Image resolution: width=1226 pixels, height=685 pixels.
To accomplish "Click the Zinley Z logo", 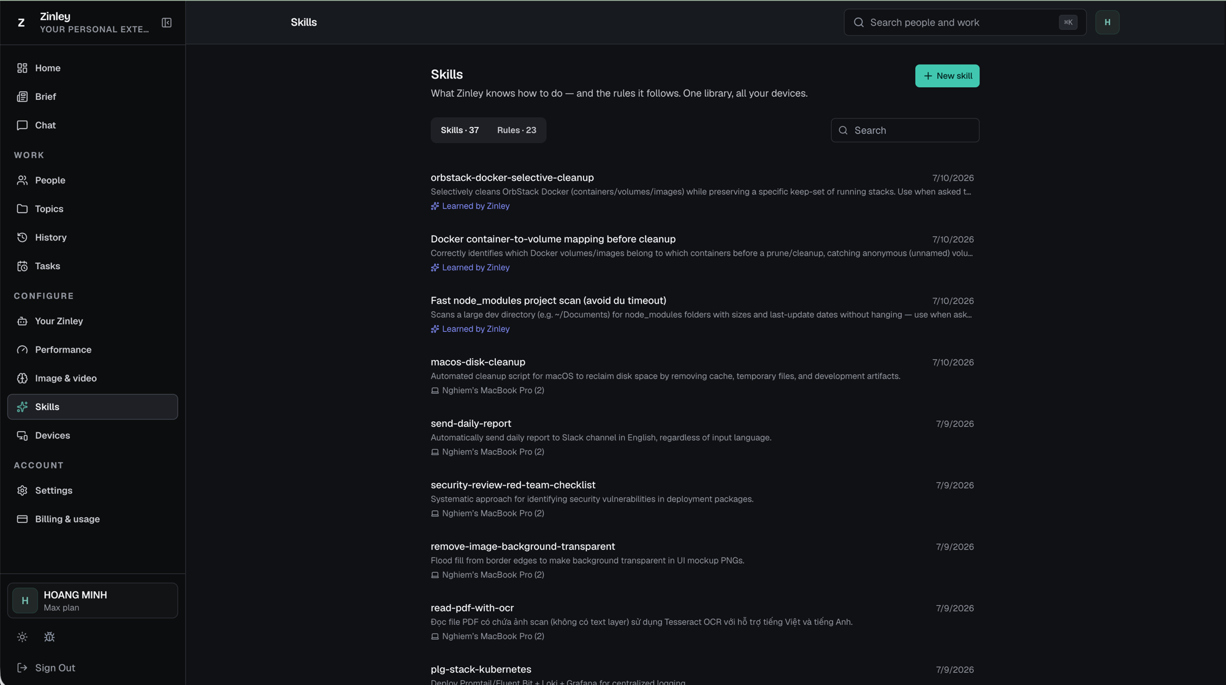I will pos(21,23).
